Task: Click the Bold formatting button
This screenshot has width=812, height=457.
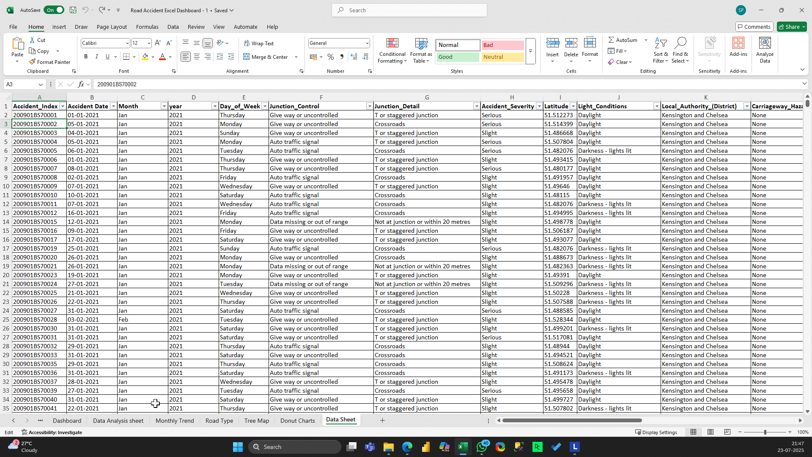Action: click(x=86, y=57)
